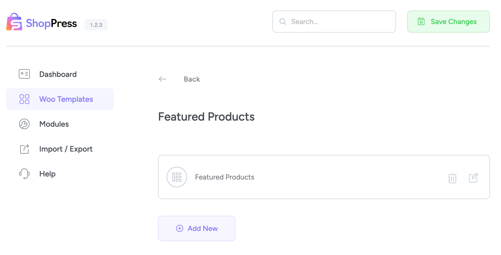
Task: Click the back arrow above Featured Products
Action: coord(162,79)
